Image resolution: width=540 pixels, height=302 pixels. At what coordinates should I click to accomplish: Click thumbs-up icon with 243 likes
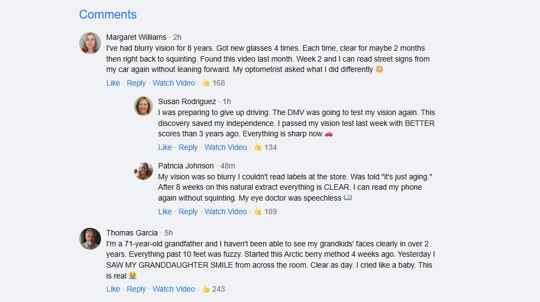click(206, 289)
